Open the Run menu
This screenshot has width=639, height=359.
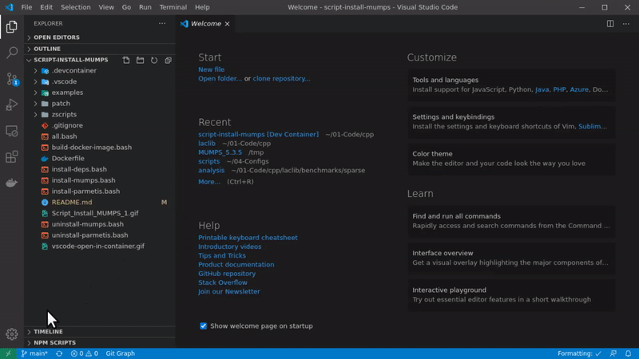(x=145, y=7)
